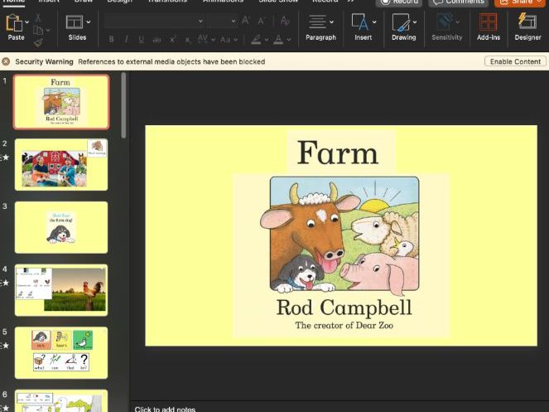Decrease the font size with the smaller A icon
This screenshot has width=549, height=412.
pyautogui.click(x=262, y=21)
